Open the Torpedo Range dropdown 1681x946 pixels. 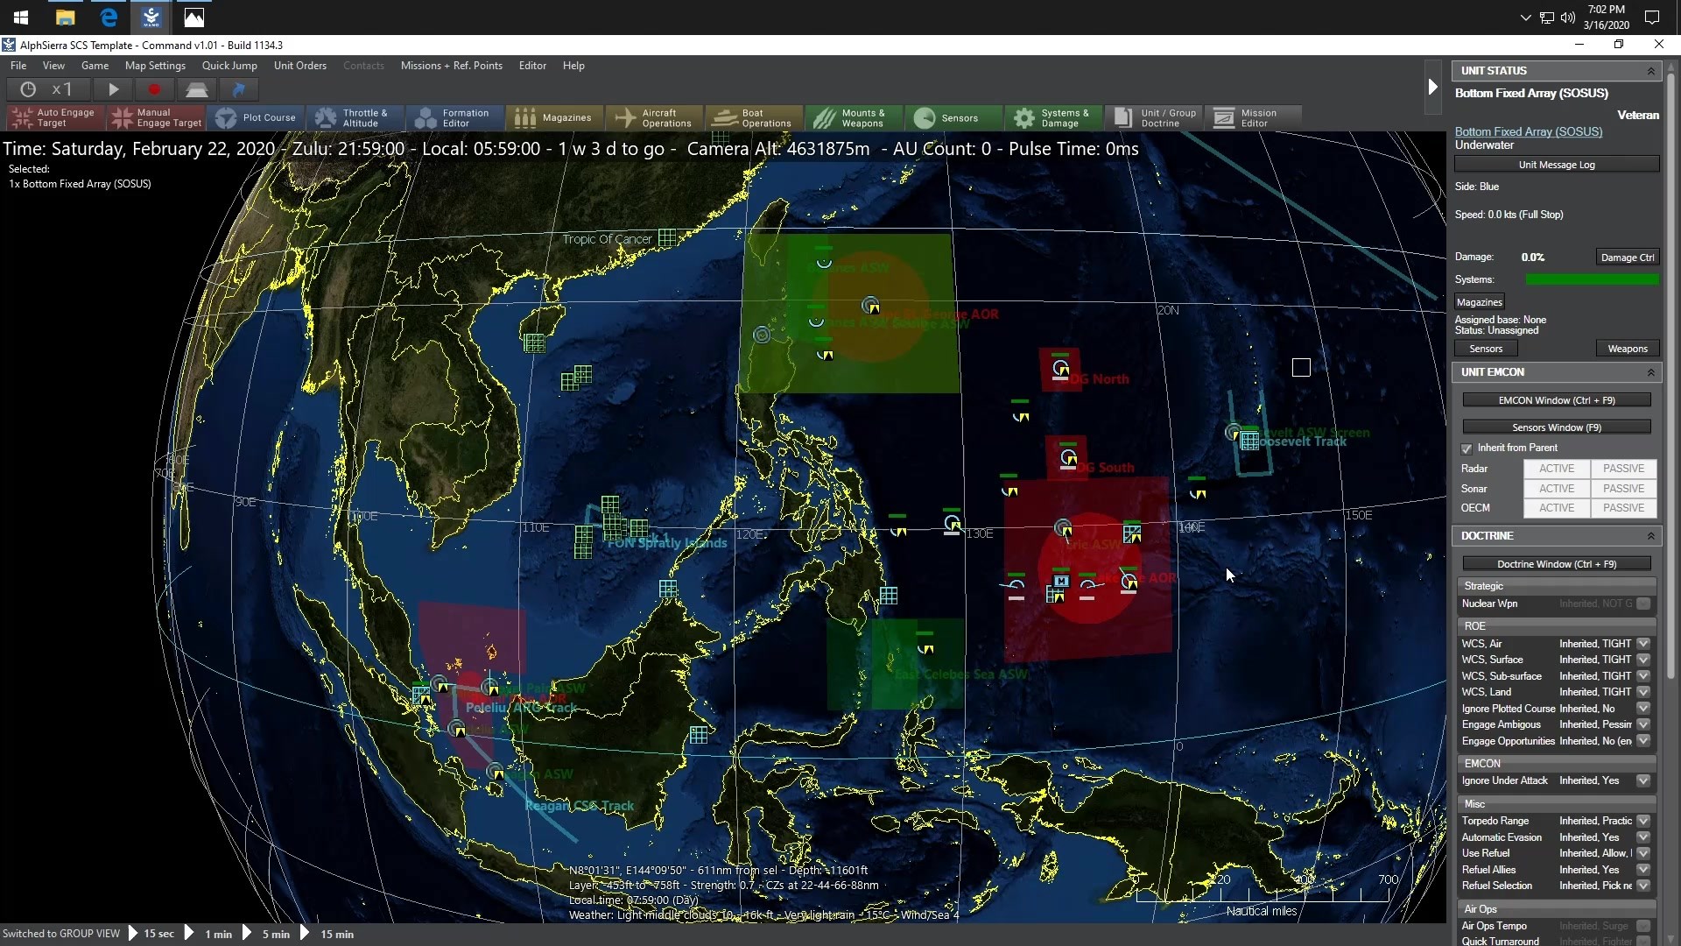coord(1643,821)
